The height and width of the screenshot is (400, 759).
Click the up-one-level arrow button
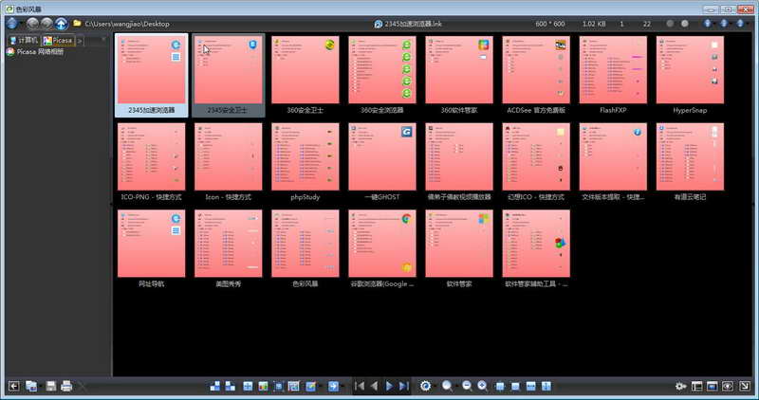click(x=61, y=23)
